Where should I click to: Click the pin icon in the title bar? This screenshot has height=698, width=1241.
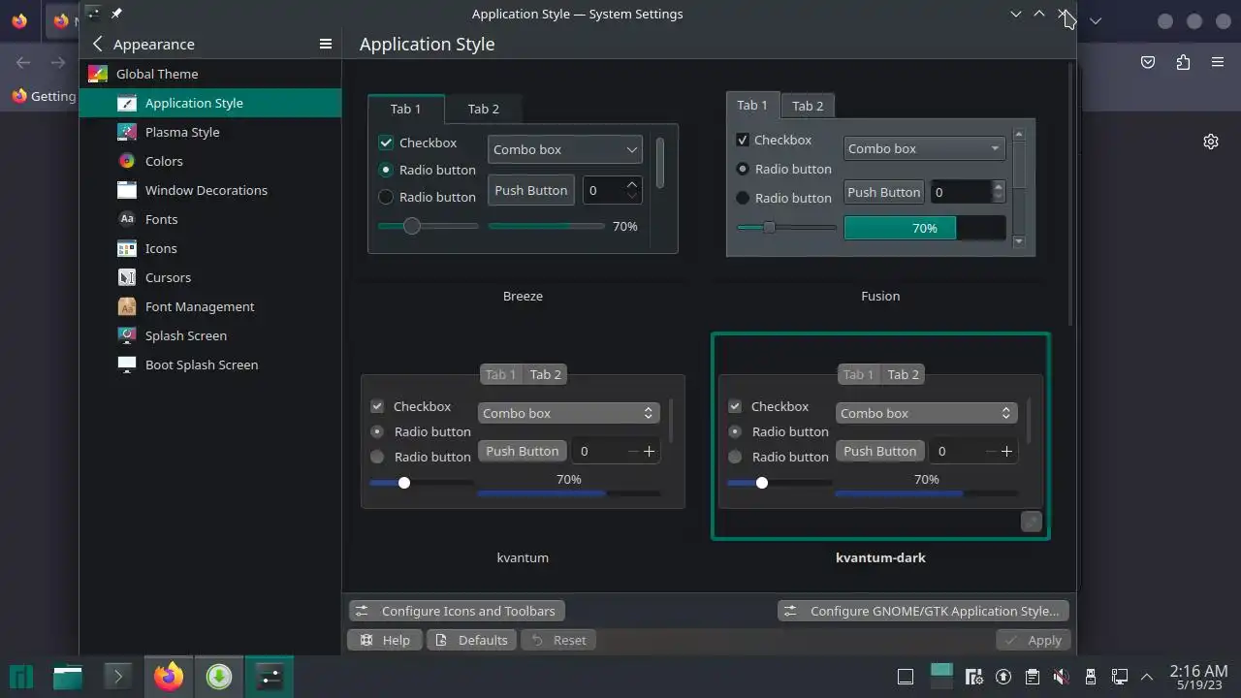[116, 14]
